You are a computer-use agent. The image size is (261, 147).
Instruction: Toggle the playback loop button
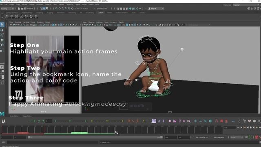pos(246,137)
